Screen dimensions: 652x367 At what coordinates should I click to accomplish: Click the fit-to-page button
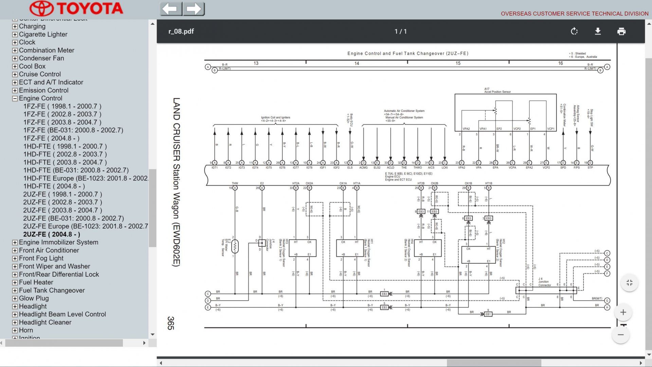coord(629,283)
